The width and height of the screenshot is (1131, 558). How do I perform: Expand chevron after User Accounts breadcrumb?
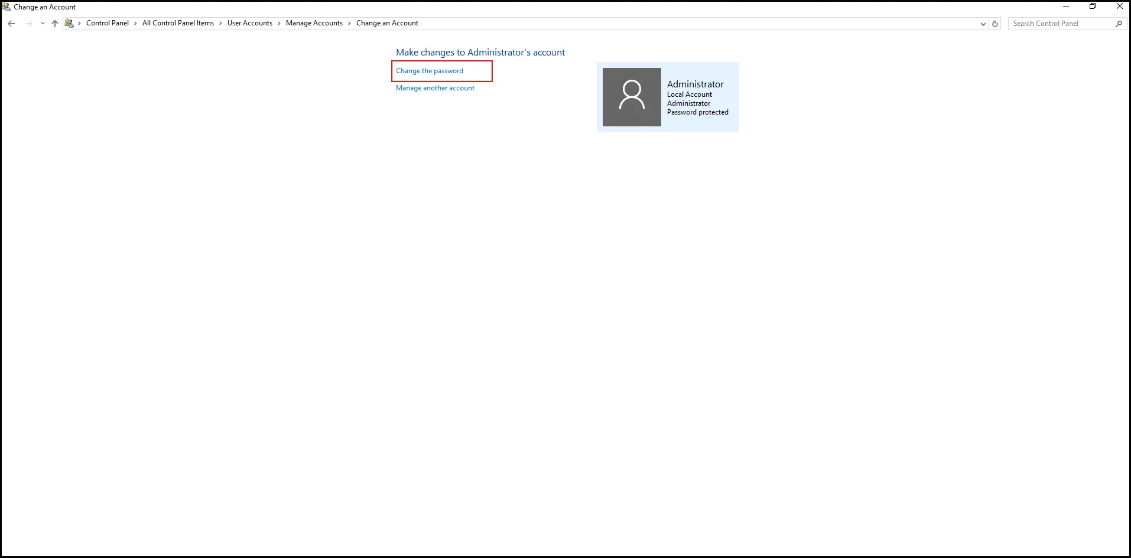279,24
